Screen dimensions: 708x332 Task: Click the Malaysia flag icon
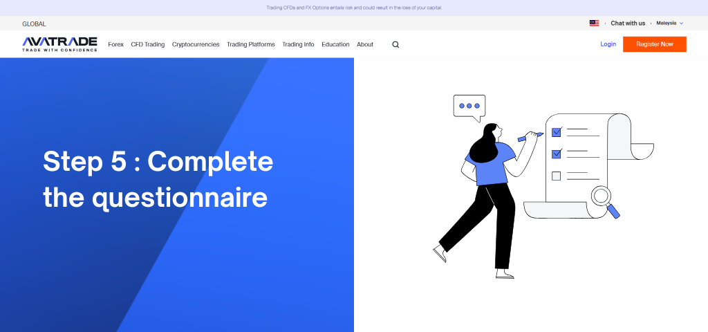[594, 23]
